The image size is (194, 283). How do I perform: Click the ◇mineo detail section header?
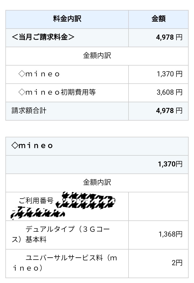[32, 146]
